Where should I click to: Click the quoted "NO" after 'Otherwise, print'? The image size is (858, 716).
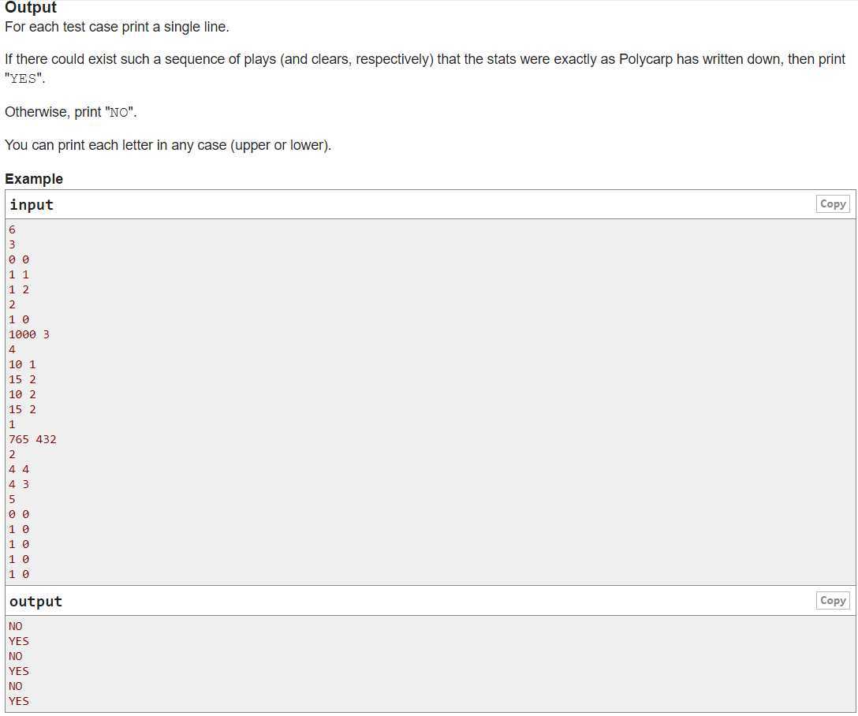pyautogui.click(x=119, y=112)
